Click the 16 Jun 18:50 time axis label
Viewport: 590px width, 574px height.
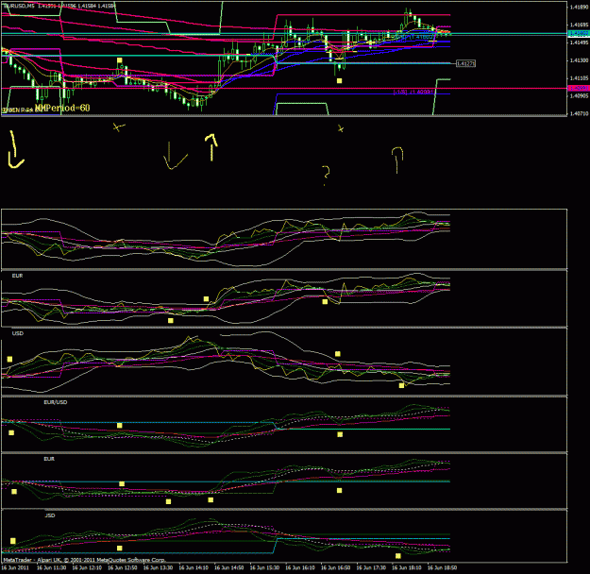coord(442,567)
